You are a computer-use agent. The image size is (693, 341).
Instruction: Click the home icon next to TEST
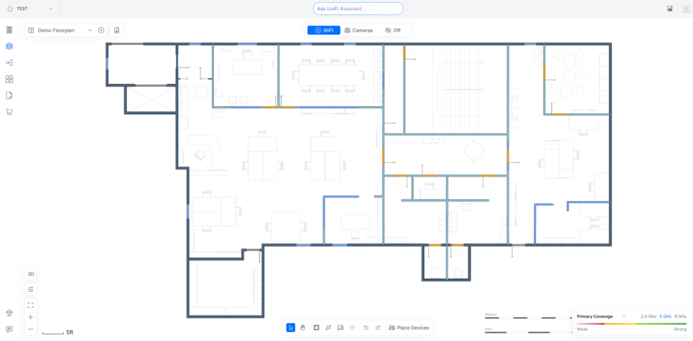click(x=10, y=8)
